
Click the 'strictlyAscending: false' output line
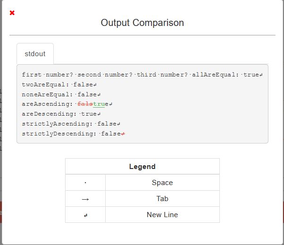69,124
